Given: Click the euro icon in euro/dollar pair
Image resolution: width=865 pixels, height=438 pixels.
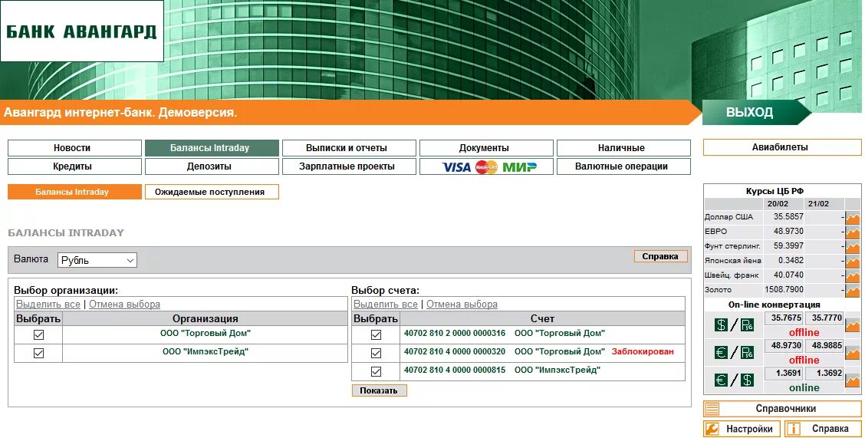Looking at the screenshot, I should point(721,380).
